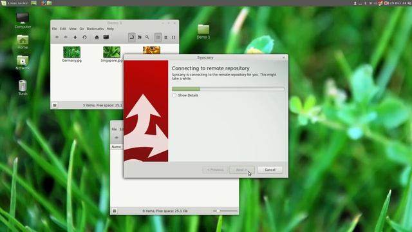Click folder tree icon beside search in Demo 1
This screenshot has width=412, height=232.
[x=140, y=37]
